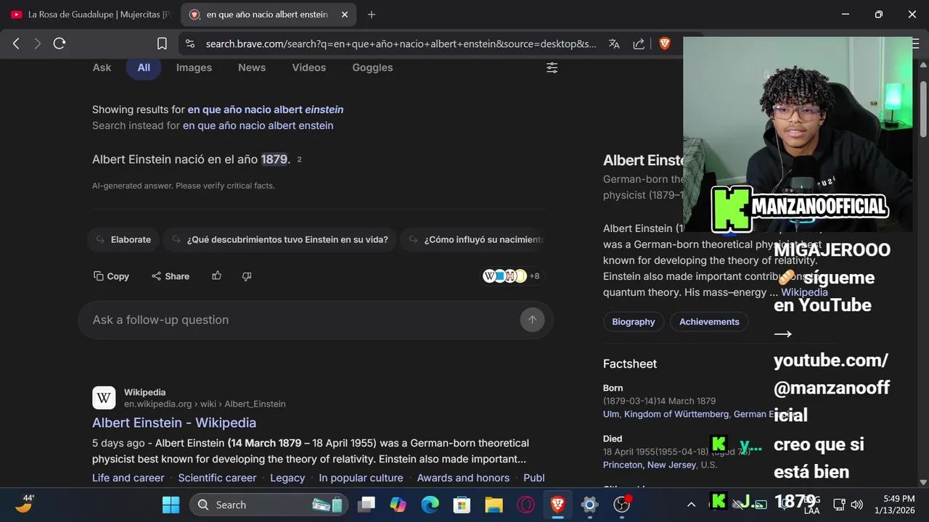Open 'Albert Einstein - Wikipedia' result title
Viewport: 929px width, 522px height.
(x=174, y=423)
